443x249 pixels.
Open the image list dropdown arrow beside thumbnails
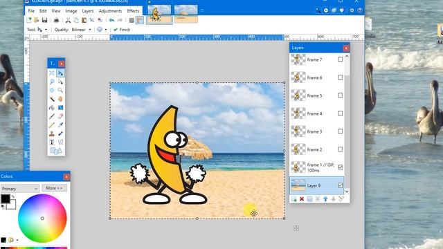pyautogui.click(x=201, y=10)
